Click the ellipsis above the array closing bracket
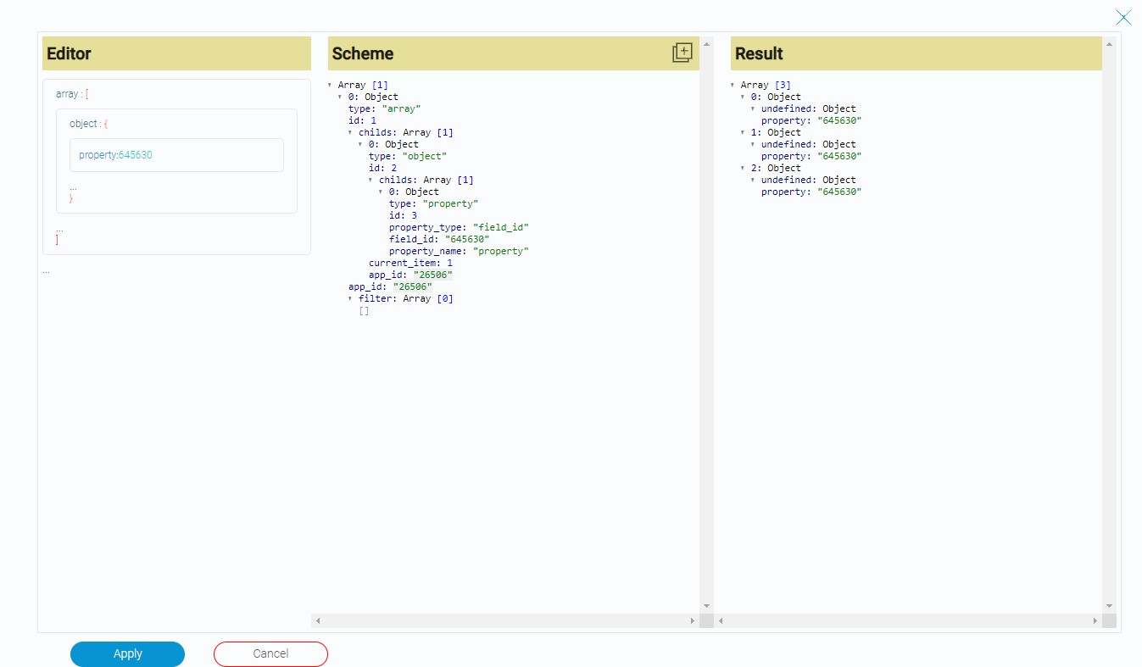1142x667 pixels. pyautogui.click(x=59, y=229)
